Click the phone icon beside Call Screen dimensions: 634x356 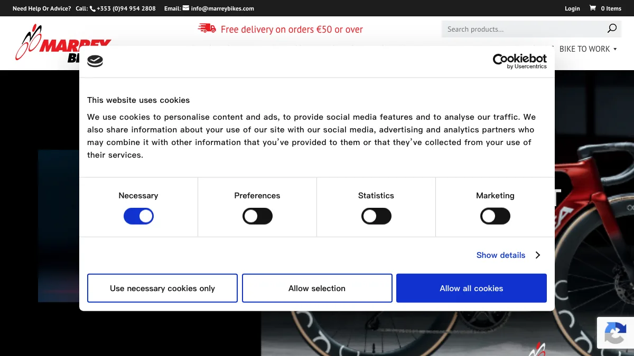click(x=92, y=8)
